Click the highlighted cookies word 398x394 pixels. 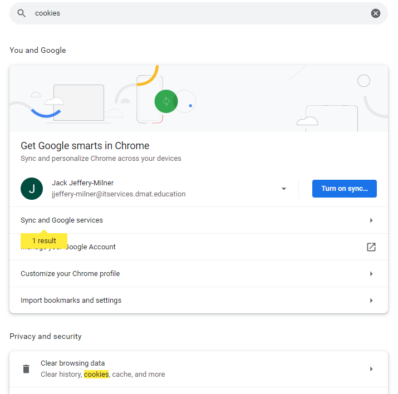pyautogui.click(x=96, y=374)
